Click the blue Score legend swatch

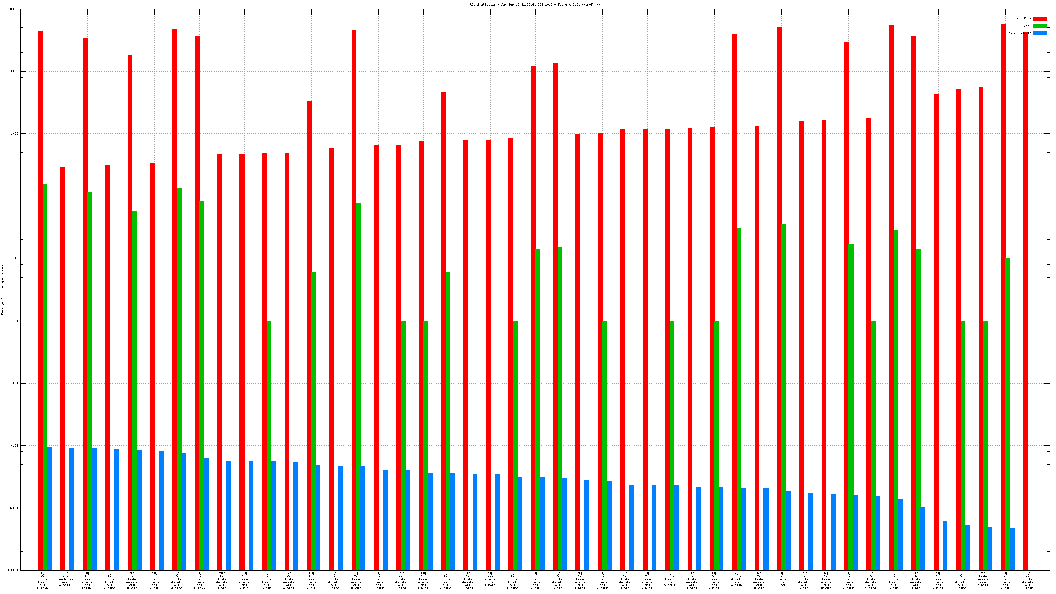click(1039, 33)
